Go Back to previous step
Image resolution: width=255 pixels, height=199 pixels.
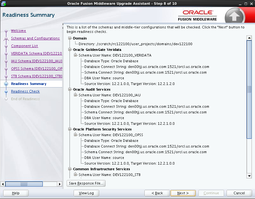tap(157, 193)
